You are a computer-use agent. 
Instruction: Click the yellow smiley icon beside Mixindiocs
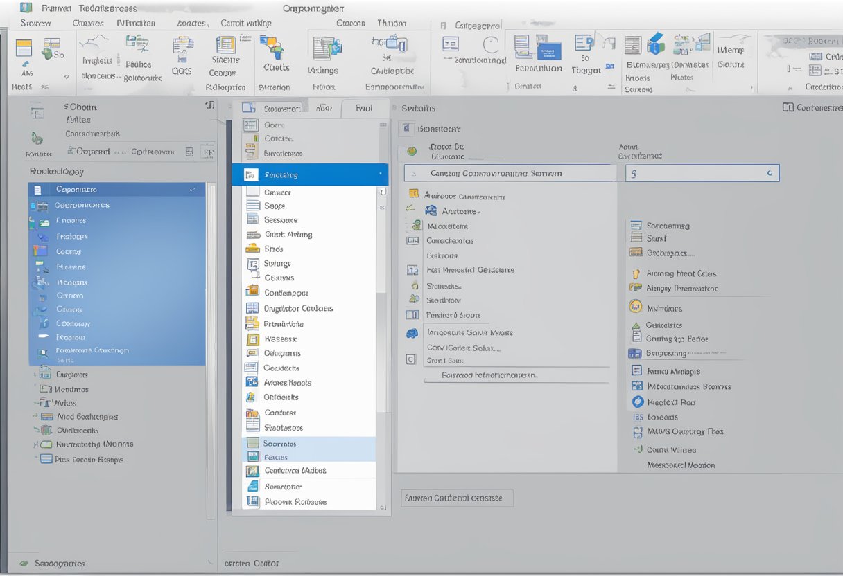pos(635,307)
